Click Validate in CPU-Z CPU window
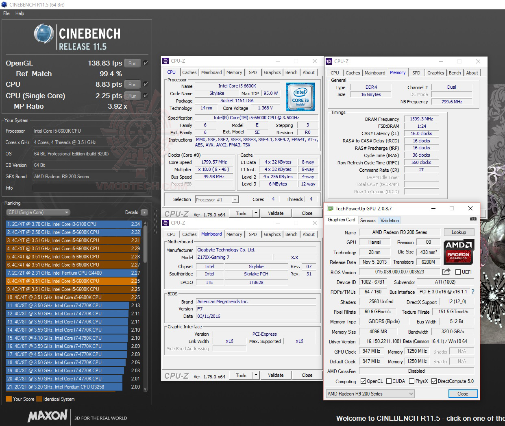The height and width of the screenshot is (426, 505). tap(276, 213)
